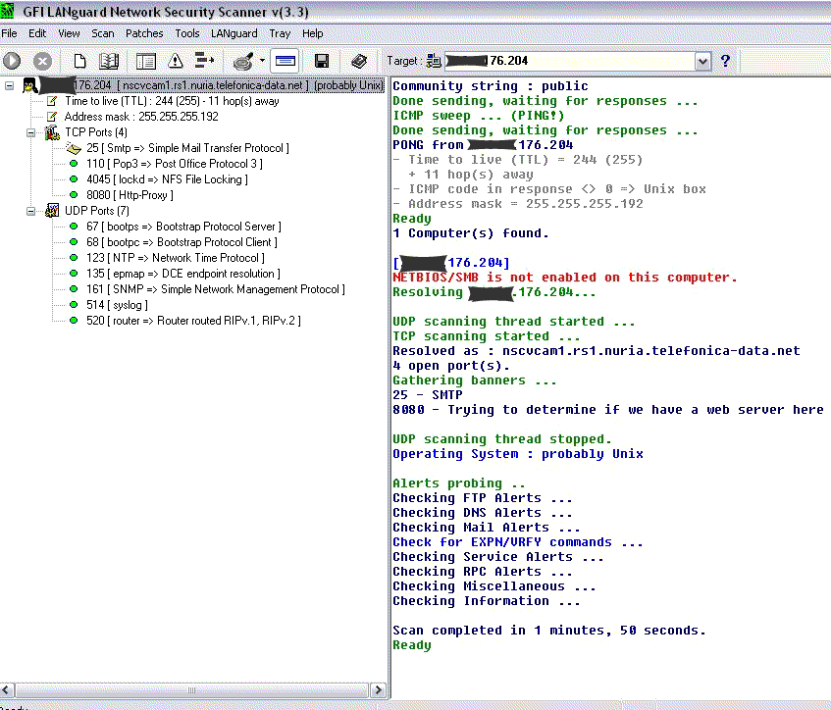The height and width of the screenshot is (710, 831).
Task: Click the satellite dish toolbar icon
Action: click(243, 61)
